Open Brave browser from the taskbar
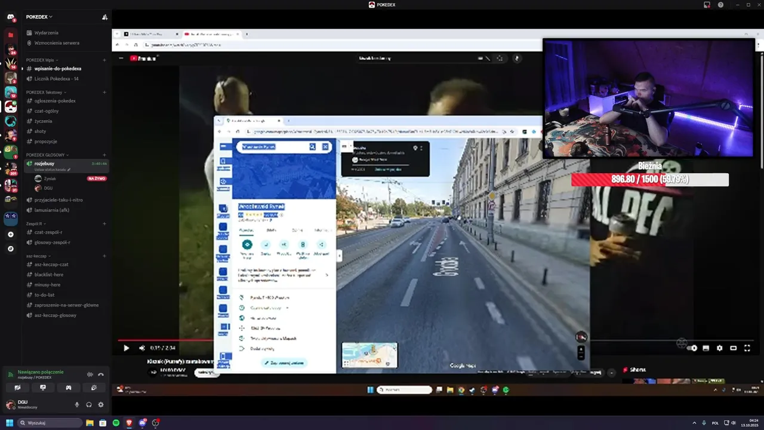The image size is (764, 430). (129, 423)
